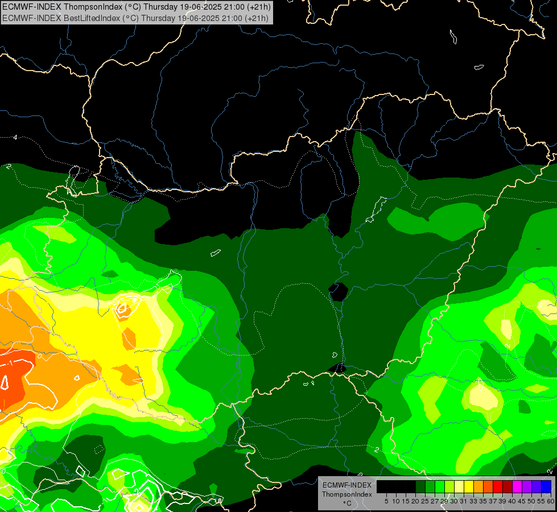The image size is (557, 512).
Task: Pick the magenta 40–45 legend swatch
Action: tap(517, 486)
